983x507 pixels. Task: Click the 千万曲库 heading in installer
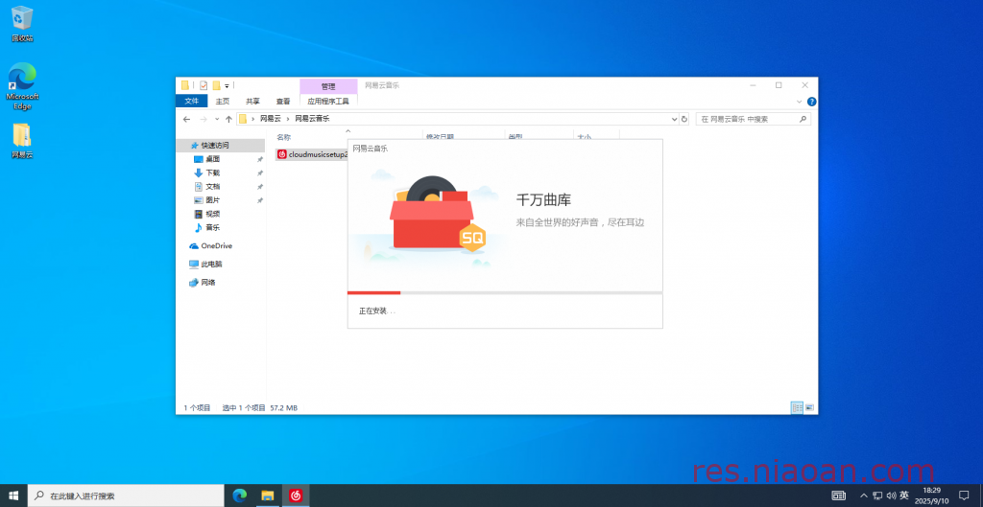pyautogui.click(x=543, y=200)
